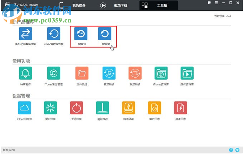Image resolution: width=252 pixels, height=157 pixels.
Task: Switch to the 视频下载 tab
Action: [114, 5]
